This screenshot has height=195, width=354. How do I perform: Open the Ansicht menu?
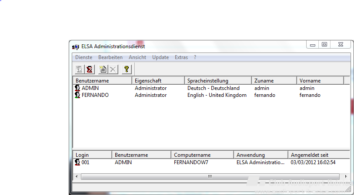pos(137,57)
